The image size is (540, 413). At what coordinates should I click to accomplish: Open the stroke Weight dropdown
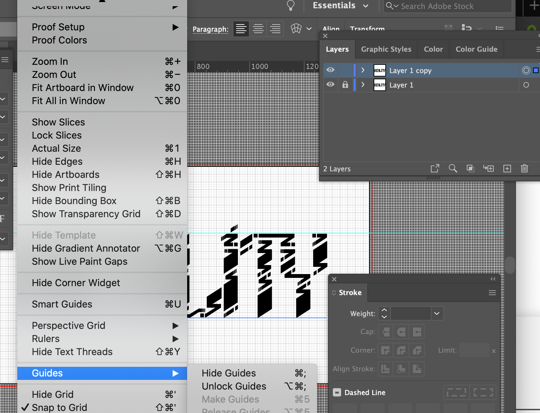click(x=437, y=313)
